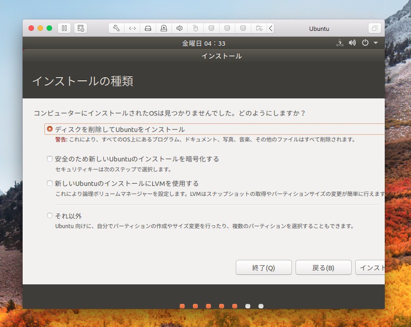
Task: Select ディスクを削除してUbuntuをインストール radio option
Action: pyautogui.click(x=50, y=129)
